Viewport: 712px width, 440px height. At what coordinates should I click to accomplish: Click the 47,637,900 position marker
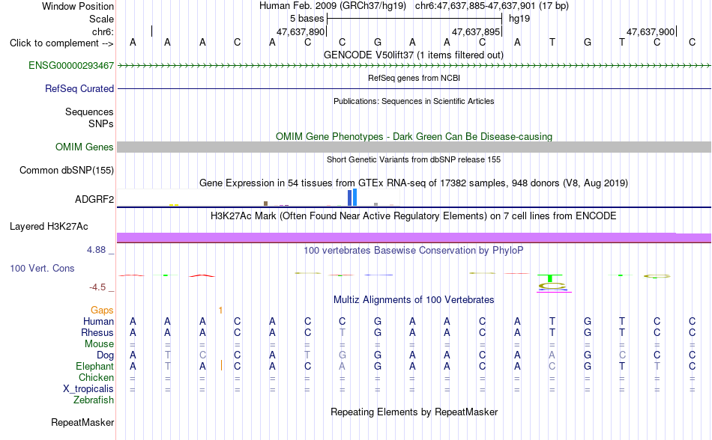651,31
